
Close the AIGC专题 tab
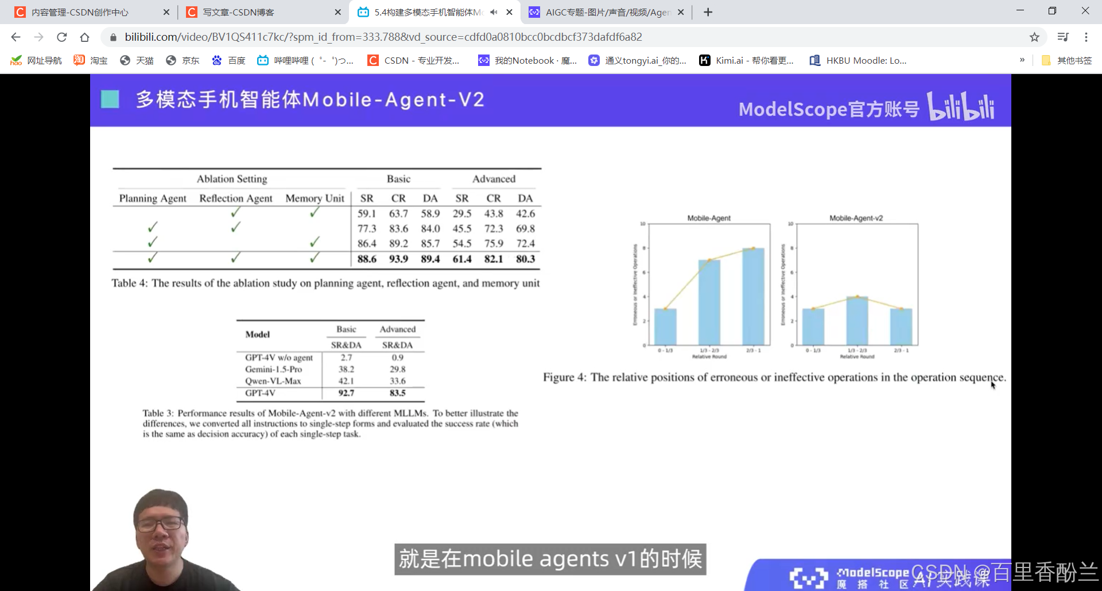pyautogui.click(x=681, y=12)
